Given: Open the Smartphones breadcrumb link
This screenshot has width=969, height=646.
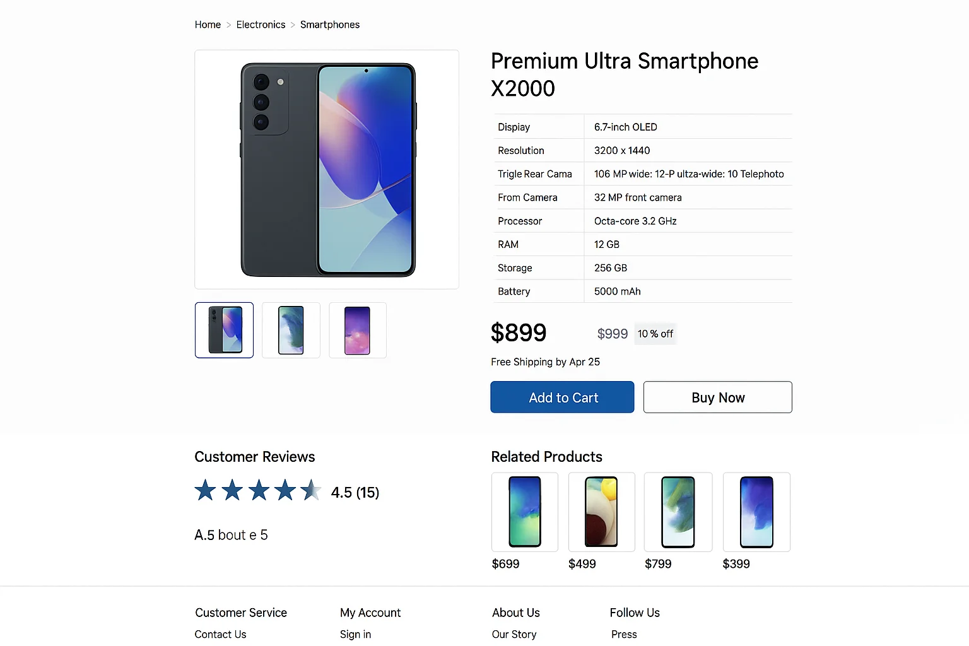Looking at the screenshot, I should pos(330,25).
